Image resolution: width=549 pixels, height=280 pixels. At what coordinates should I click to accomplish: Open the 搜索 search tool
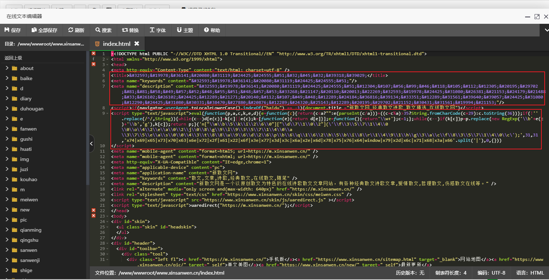click(103, 30)
